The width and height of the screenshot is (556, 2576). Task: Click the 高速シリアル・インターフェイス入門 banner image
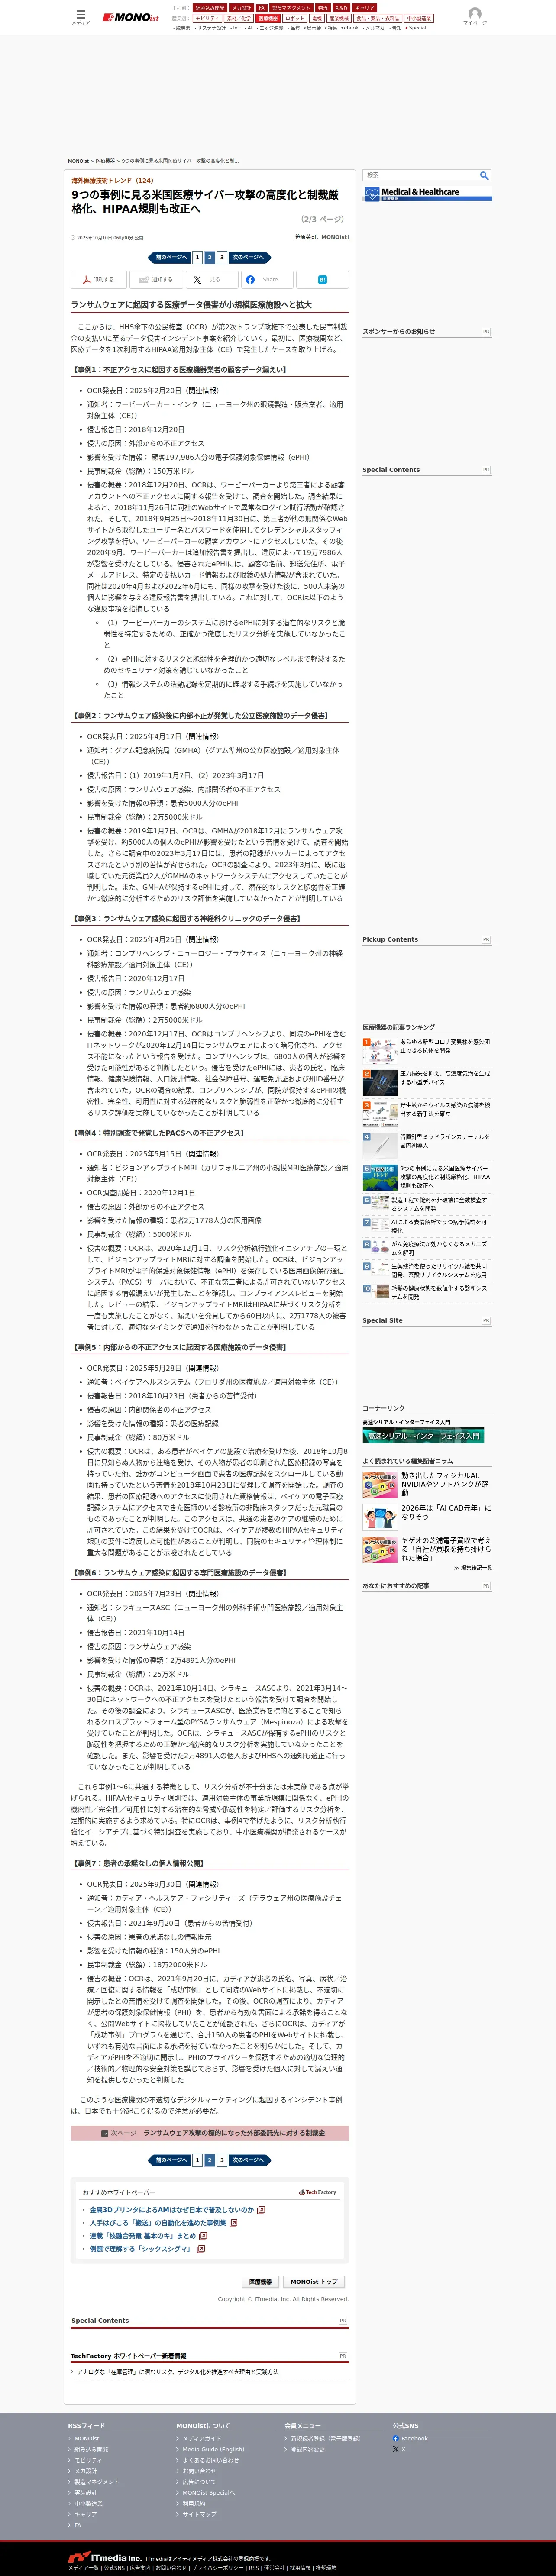(423, 1435)
